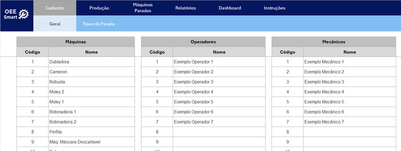Screen dimensions: 401x151
Task: Click Exemplo Operador 5 cell
Action: tap(219, 102)
